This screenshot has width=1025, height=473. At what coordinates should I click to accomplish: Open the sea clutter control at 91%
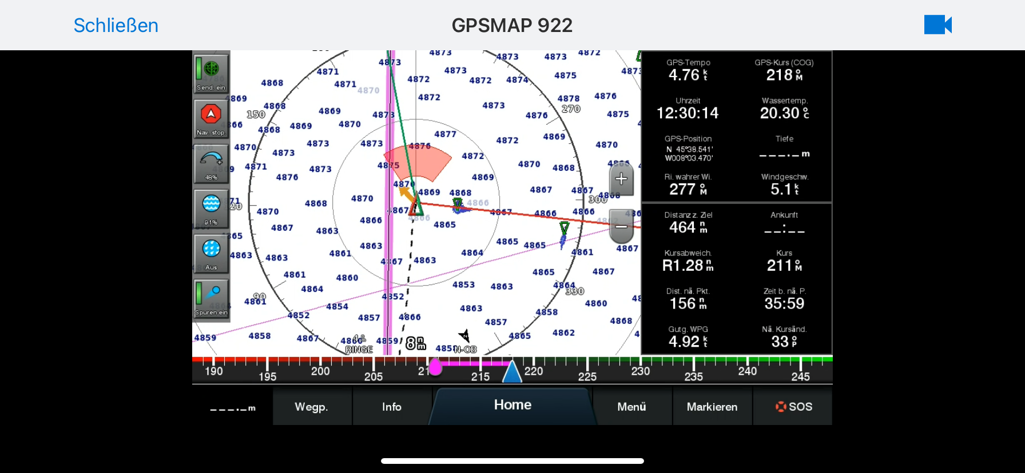pyautogui.click(x=211, y=209)
